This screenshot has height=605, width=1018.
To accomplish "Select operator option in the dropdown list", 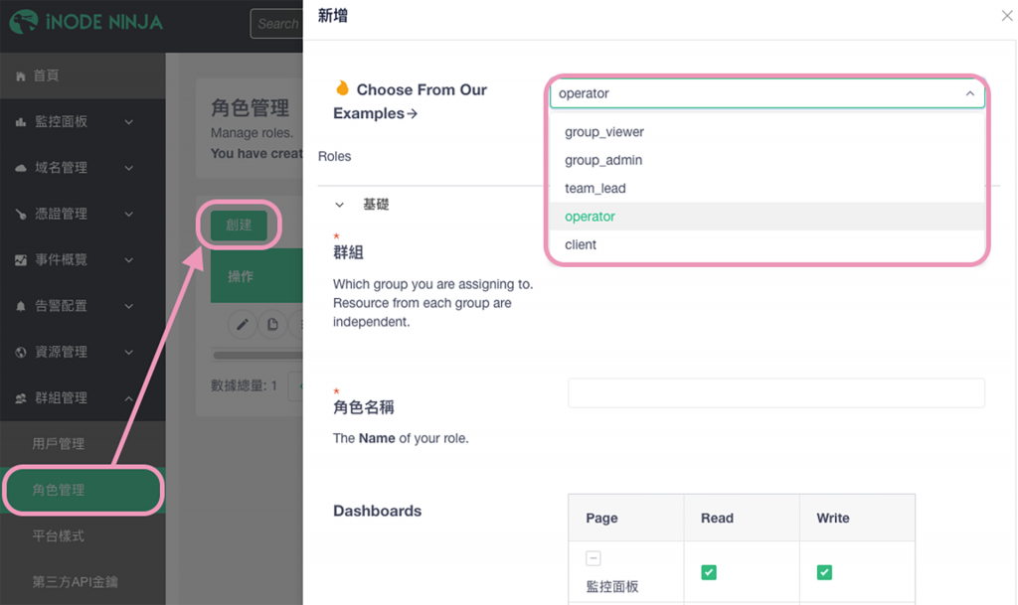I will [766, 217].
